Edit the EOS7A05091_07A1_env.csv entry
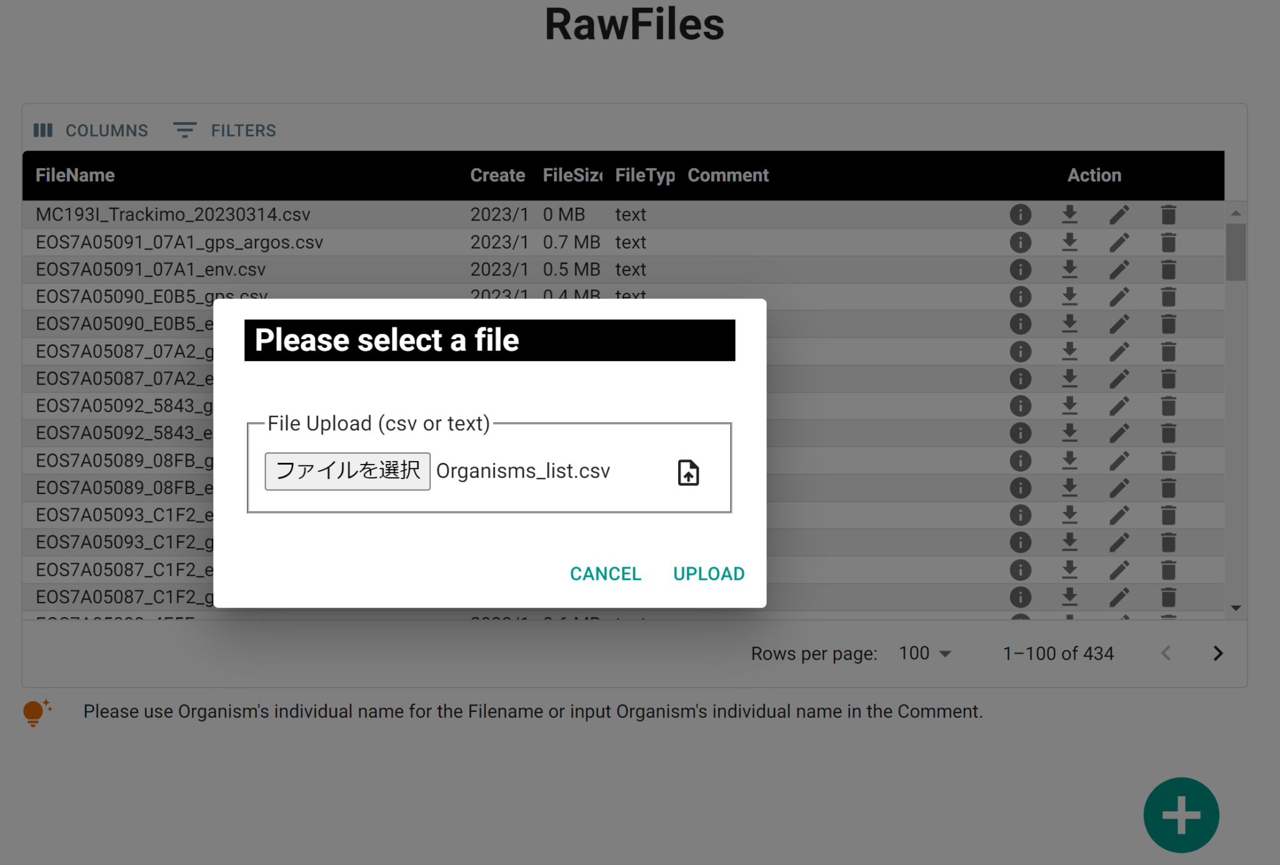The image size is (1280, 865). click(1119, 269)
